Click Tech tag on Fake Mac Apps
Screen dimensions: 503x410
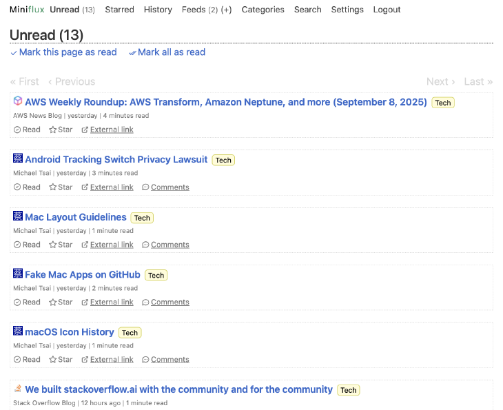tap(156, 275)
